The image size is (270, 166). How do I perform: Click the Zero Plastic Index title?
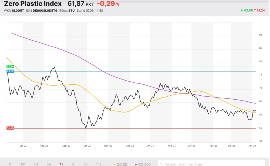[x=33, y=4]
